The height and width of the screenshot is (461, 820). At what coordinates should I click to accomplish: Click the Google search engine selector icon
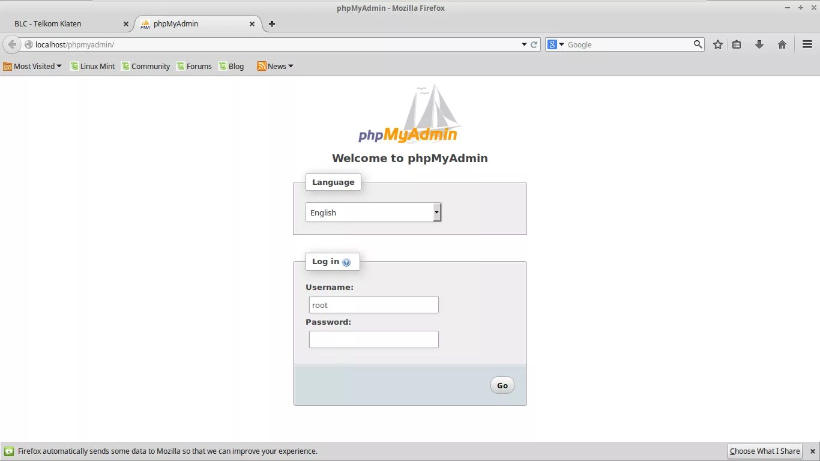(x=556, y=44)
